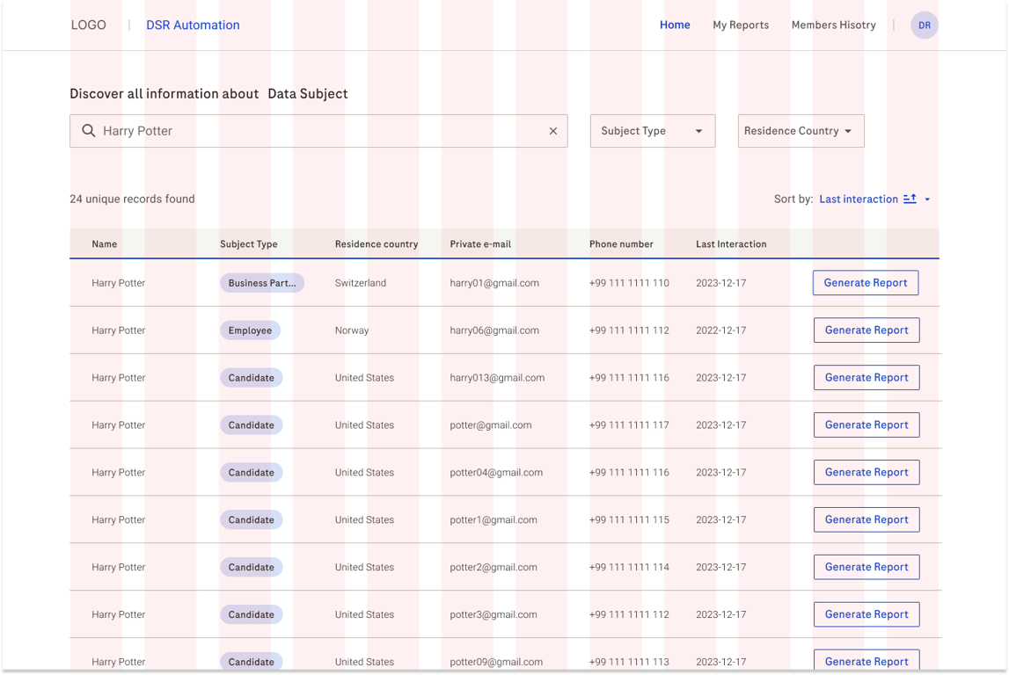Screen dimensions: 1009x675
Task: Click the Last Interaction column header
Action: coord(731,244)
